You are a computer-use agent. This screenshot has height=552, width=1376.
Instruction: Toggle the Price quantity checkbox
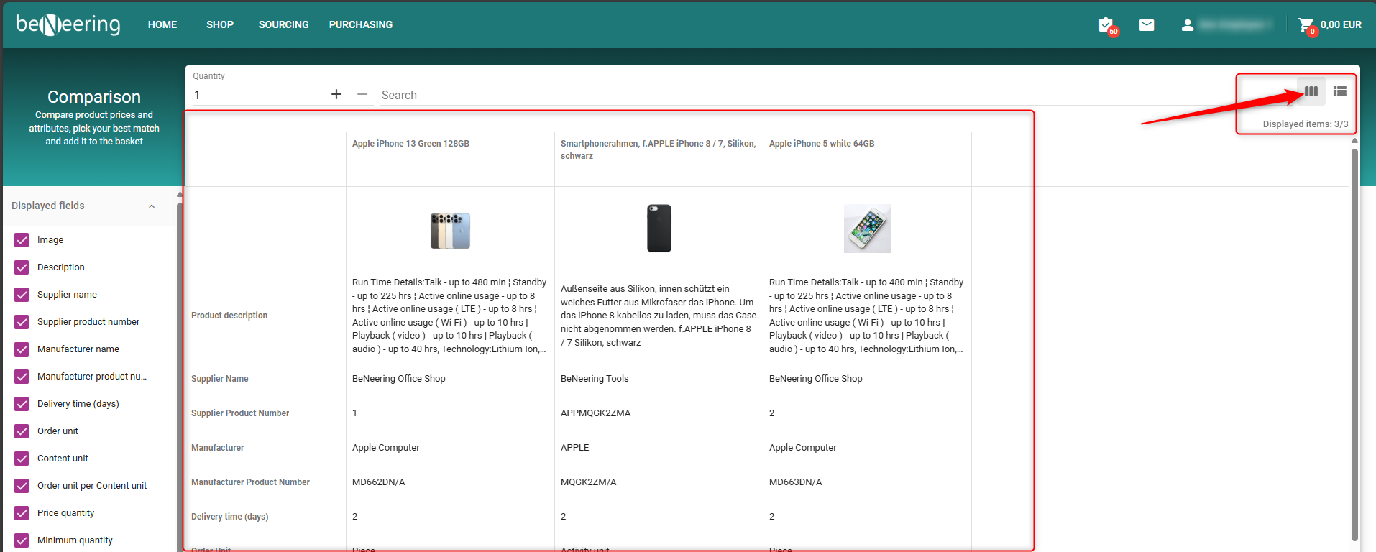[x=22, y=513]
